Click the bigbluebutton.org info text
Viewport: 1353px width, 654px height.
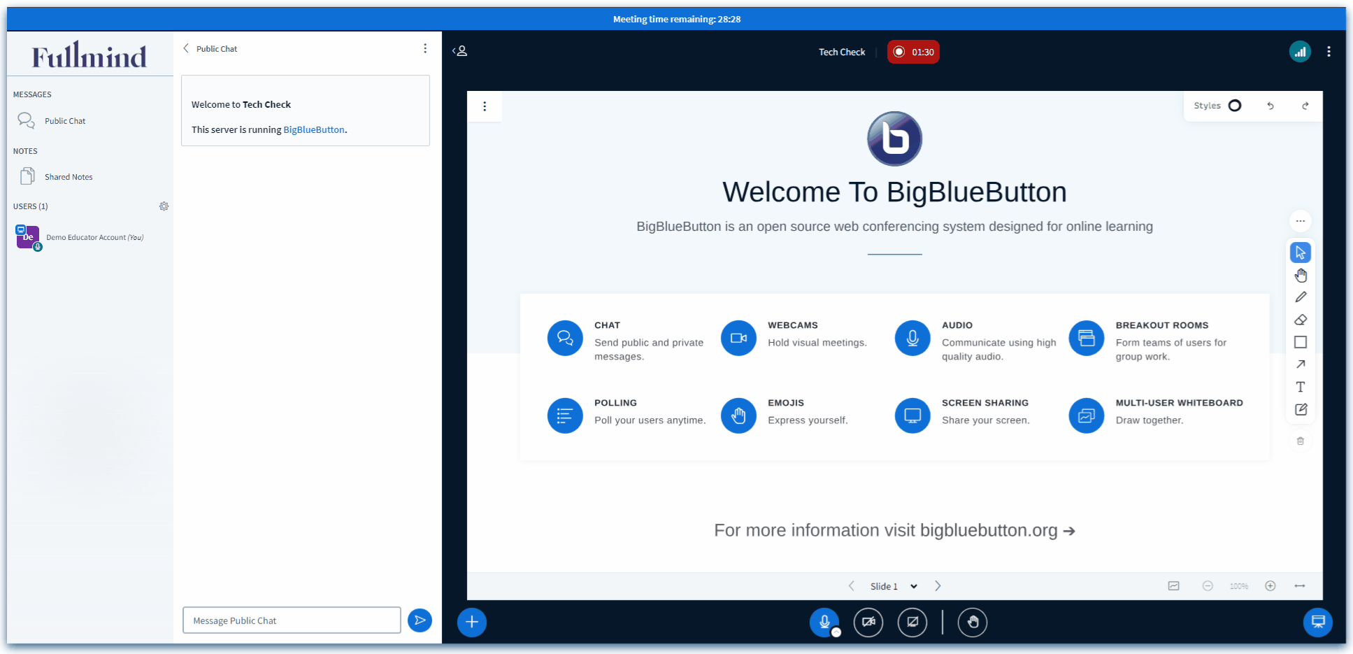click(x=894, y=530)
